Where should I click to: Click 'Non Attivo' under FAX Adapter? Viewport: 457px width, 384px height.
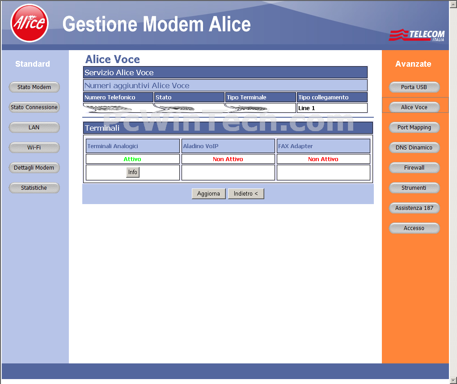pyautogui.click(x=323, y=159)
